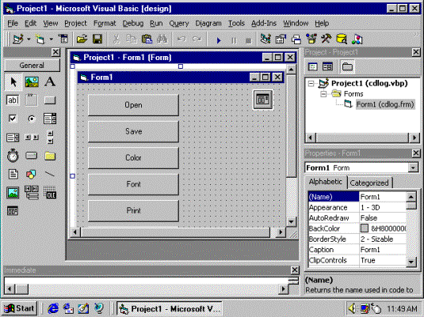424x317 pixels.
Task: Select the CommandButton control tool
Action: (x=50, y=100)
